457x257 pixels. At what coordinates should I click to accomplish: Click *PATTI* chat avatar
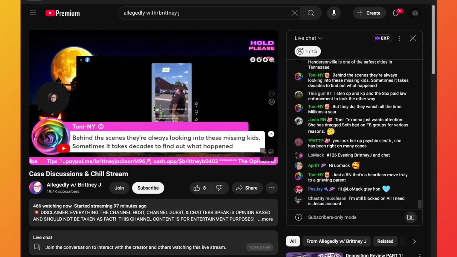click(298, 142)
